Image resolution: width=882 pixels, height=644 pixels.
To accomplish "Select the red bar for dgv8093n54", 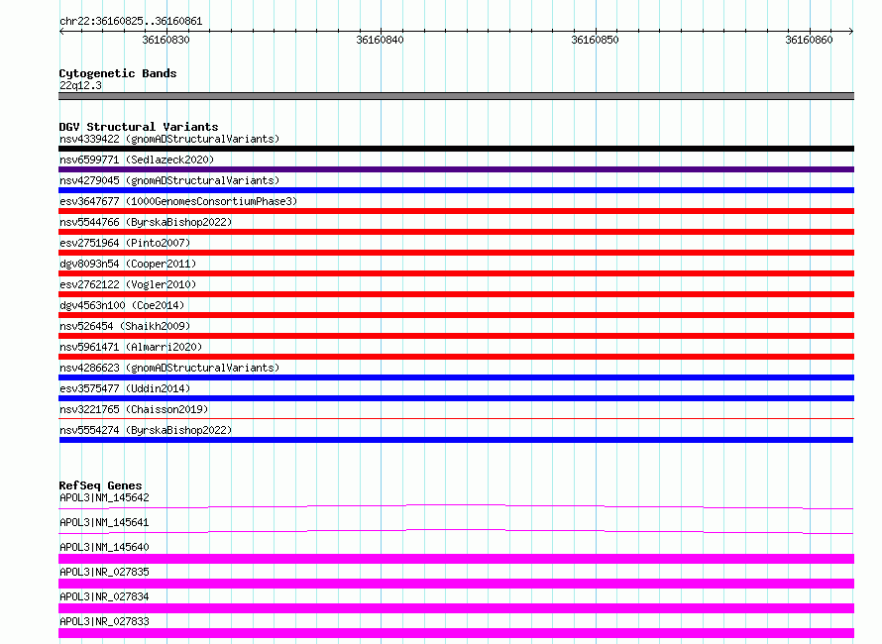I will point(456,273).
